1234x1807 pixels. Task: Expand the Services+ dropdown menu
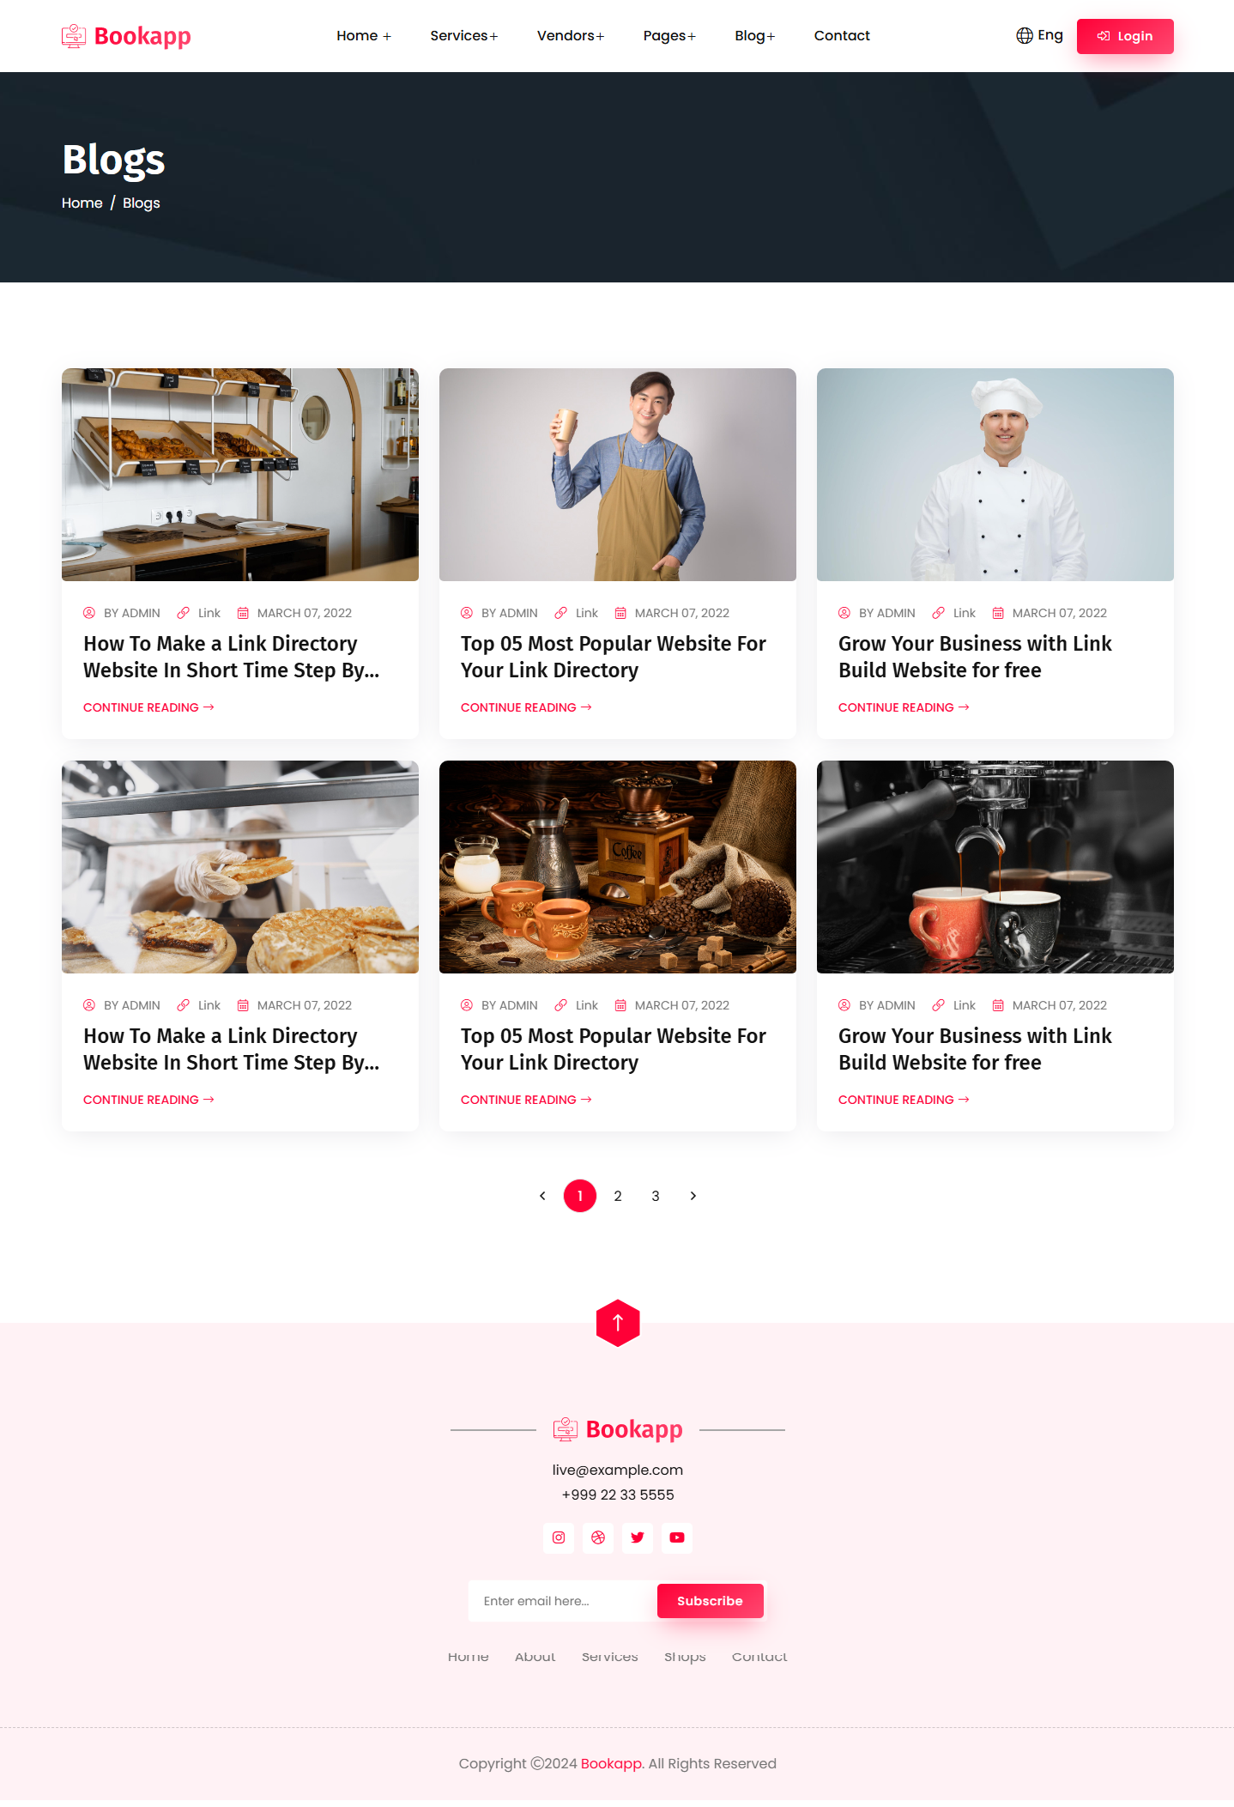463,36
